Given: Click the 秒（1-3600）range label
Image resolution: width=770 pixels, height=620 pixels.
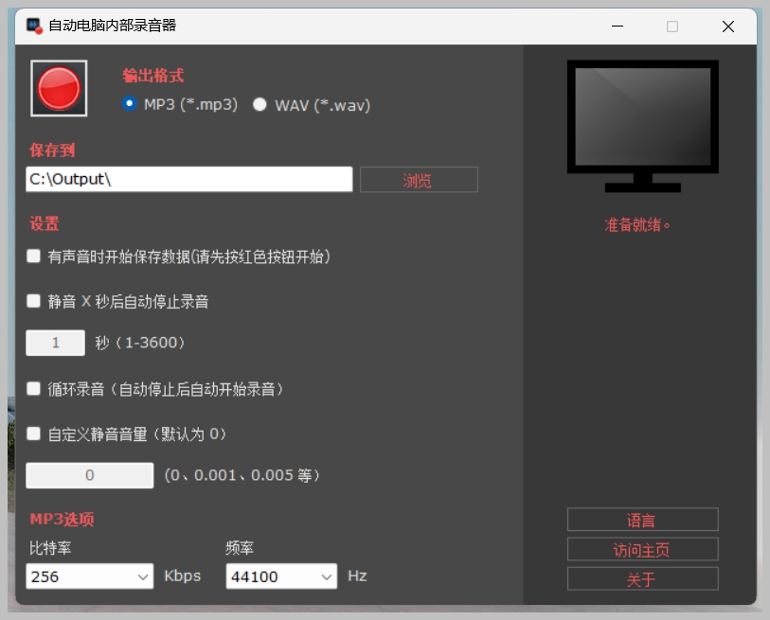Looking at the screenshot, I should point(140,343).
